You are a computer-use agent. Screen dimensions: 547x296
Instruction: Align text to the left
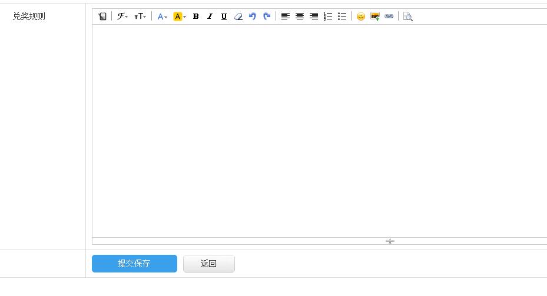pyautogui.click(x=286, y=16)
